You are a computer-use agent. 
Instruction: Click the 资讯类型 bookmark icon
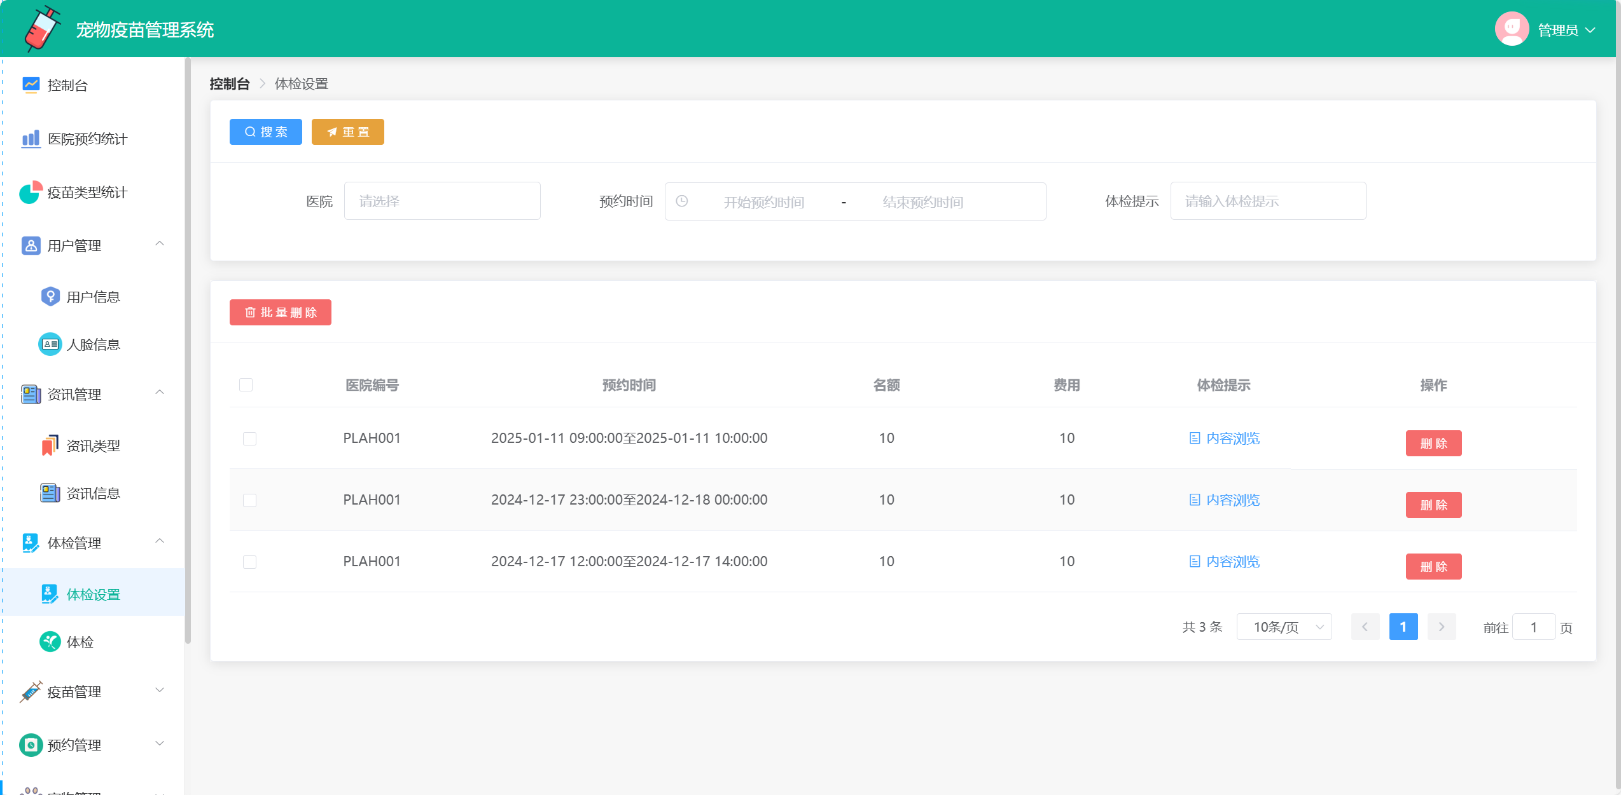coord(50,445)
